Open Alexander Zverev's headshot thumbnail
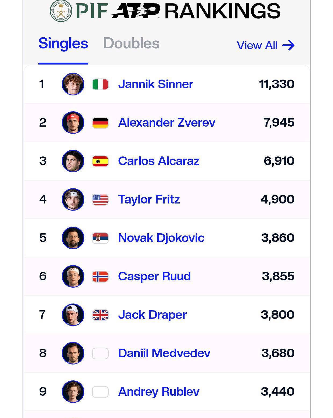333x418 pixels. tap(73, 123)
